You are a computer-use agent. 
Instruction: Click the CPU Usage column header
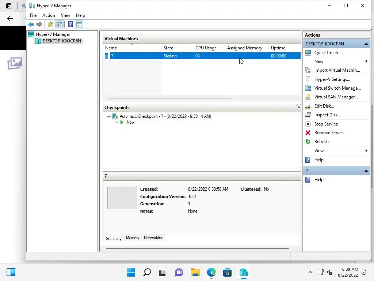coord(209,48)
